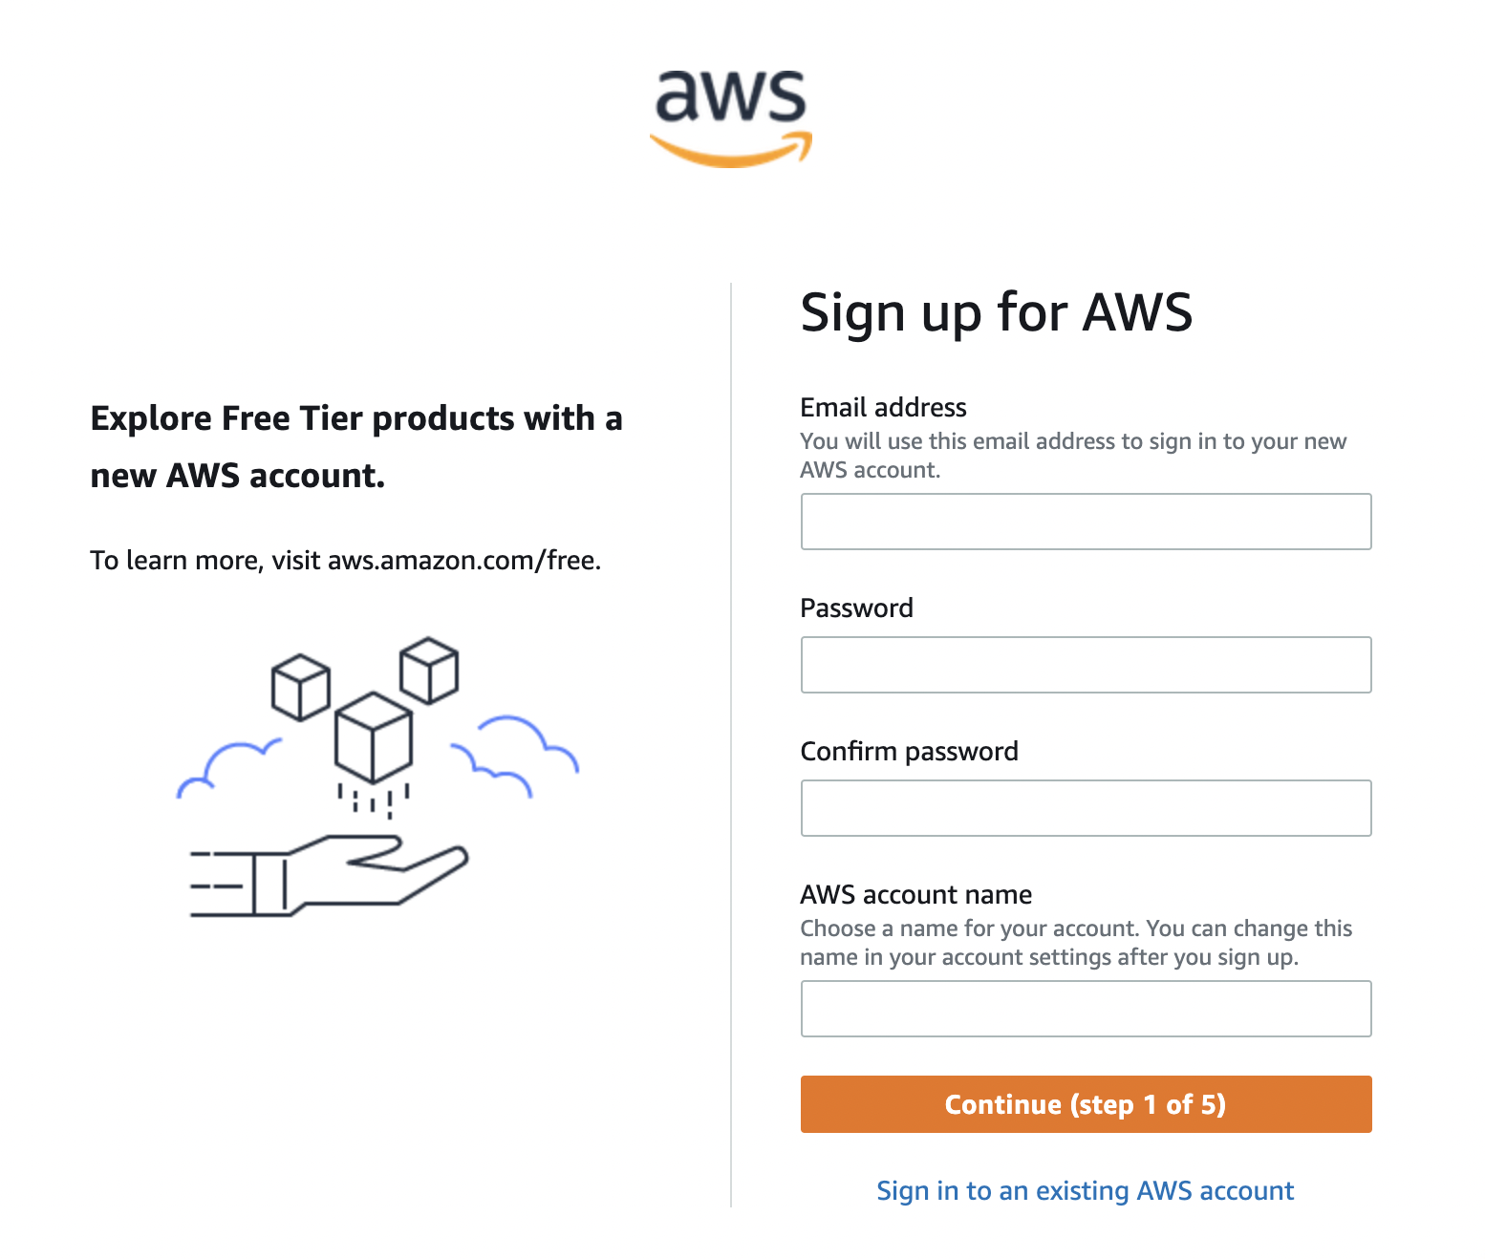
Task: Click inside the AWS account name field
Action: (x=1085, y=1009)
